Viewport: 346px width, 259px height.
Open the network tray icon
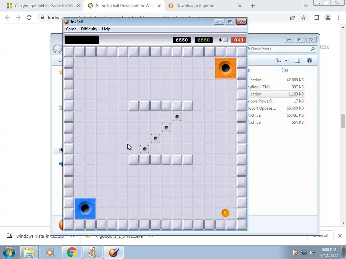coord(304,253)
